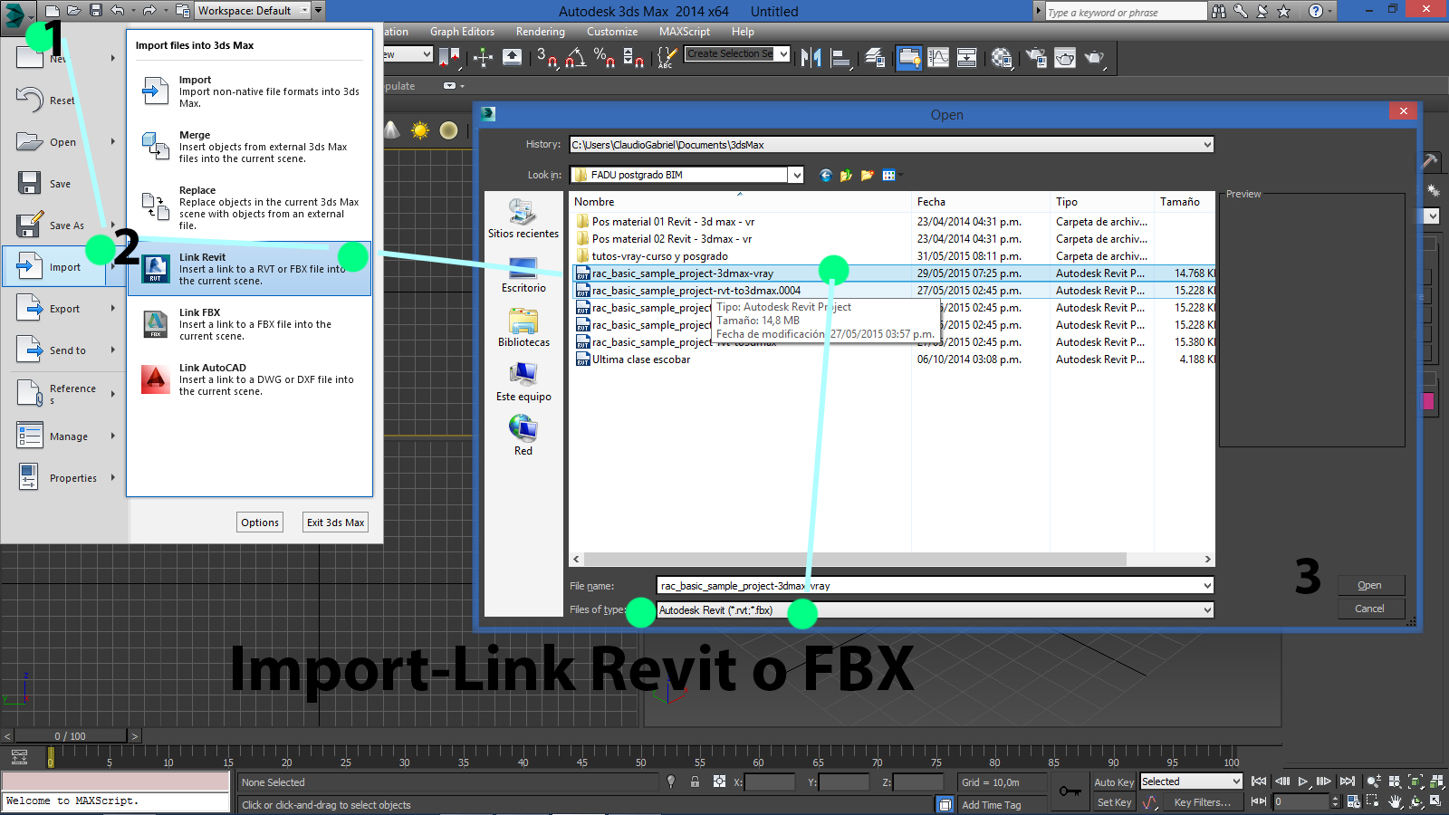Image resolution: width=1449 pixels, height=815 pixels.
Task: Click the Align tool icon
Action: 841,58
